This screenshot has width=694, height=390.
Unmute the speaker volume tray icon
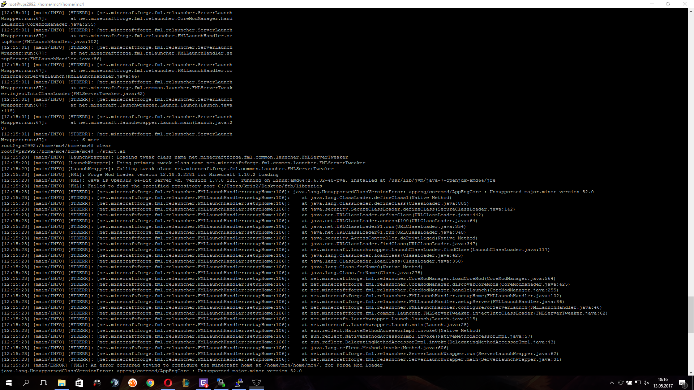[x=646, y=383]
